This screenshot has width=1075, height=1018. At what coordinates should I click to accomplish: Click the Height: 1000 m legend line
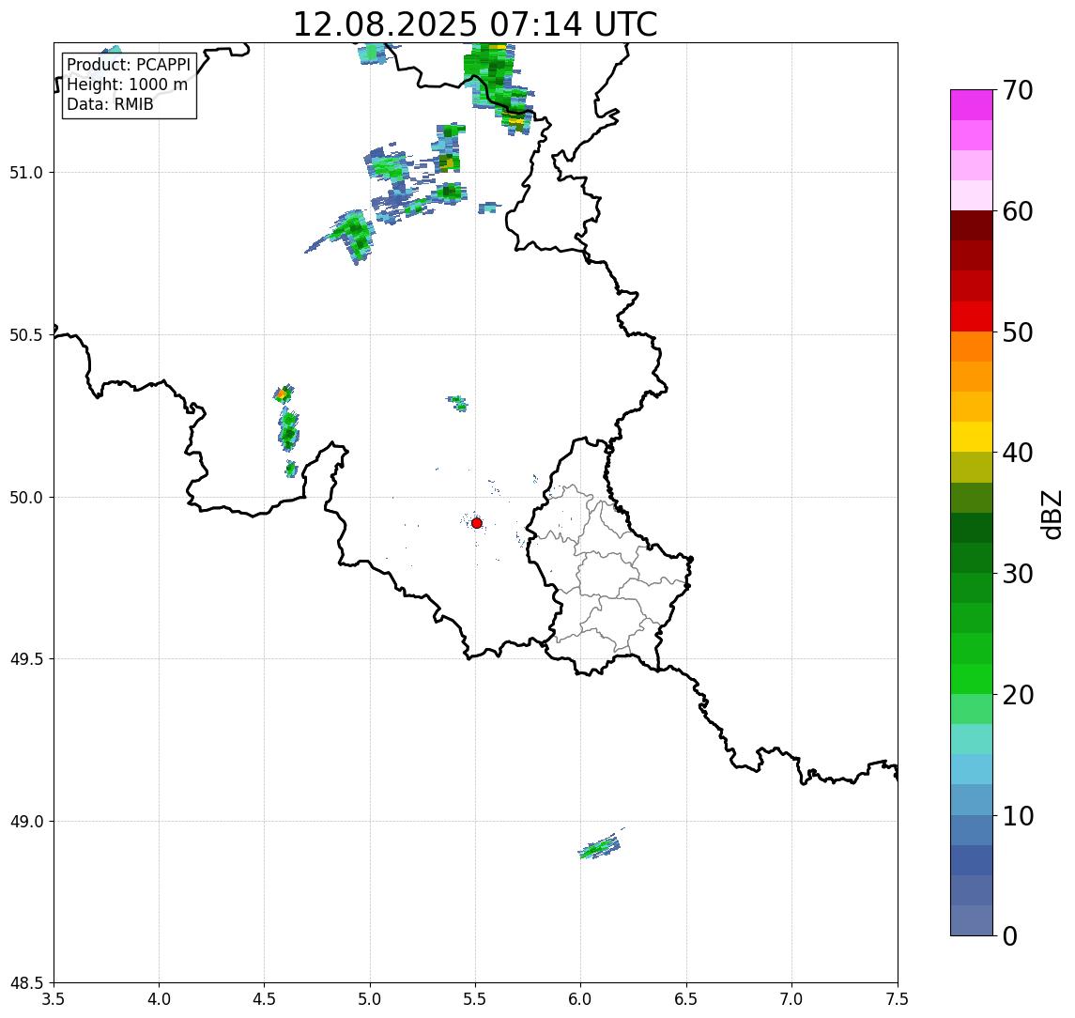point(127,85)
